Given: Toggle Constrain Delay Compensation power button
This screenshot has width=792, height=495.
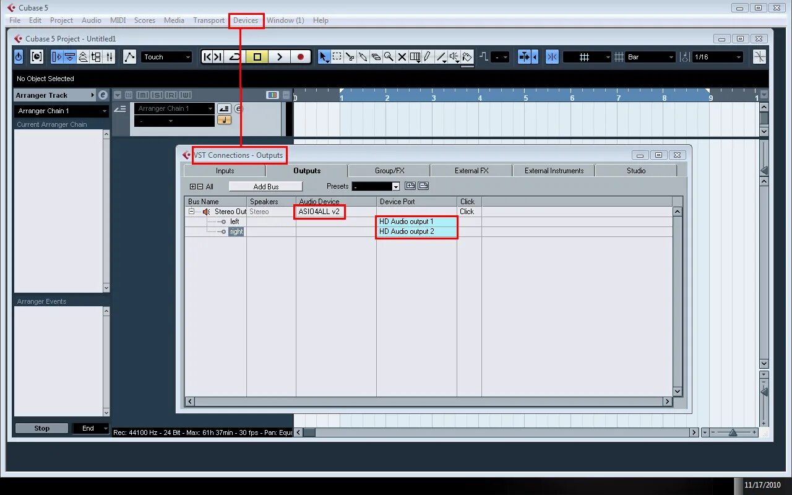Looking at the screenshot, I should (x=19, y=57).
